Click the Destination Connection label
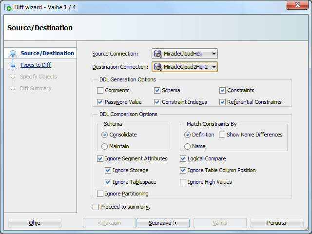This screenshot has height=234, width=312. pos(120,67)
